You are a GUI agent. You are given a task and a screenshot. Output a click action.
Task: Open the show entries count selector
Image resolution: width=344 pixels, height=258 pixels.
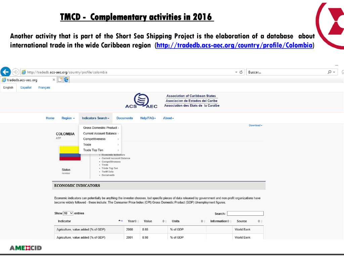(68, 213)
